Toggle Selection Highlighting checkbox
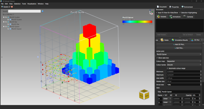Screen dimensions: 204x109 coord(180,12)
